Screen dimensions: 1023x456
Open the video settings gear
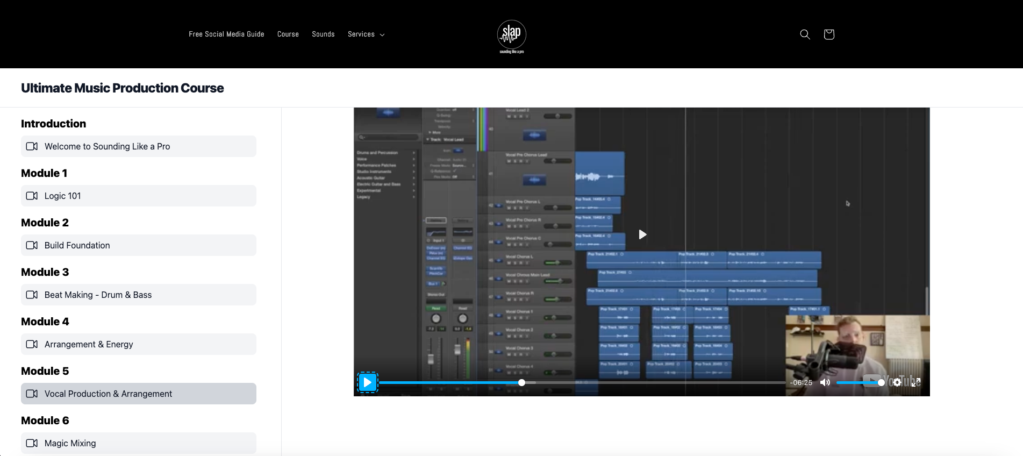click(897, 383)
